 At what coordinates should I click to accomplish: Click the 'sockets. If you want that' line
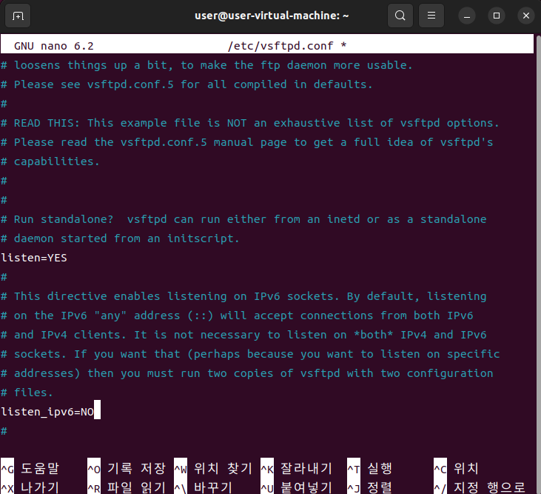click(250, 354)
